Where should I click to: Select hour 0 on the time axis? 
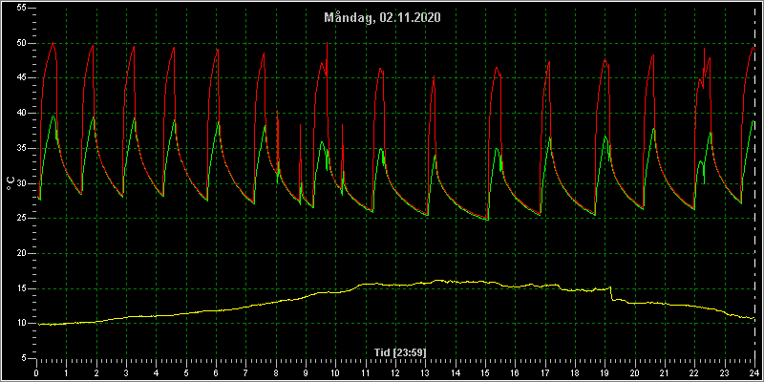point(36,372)
